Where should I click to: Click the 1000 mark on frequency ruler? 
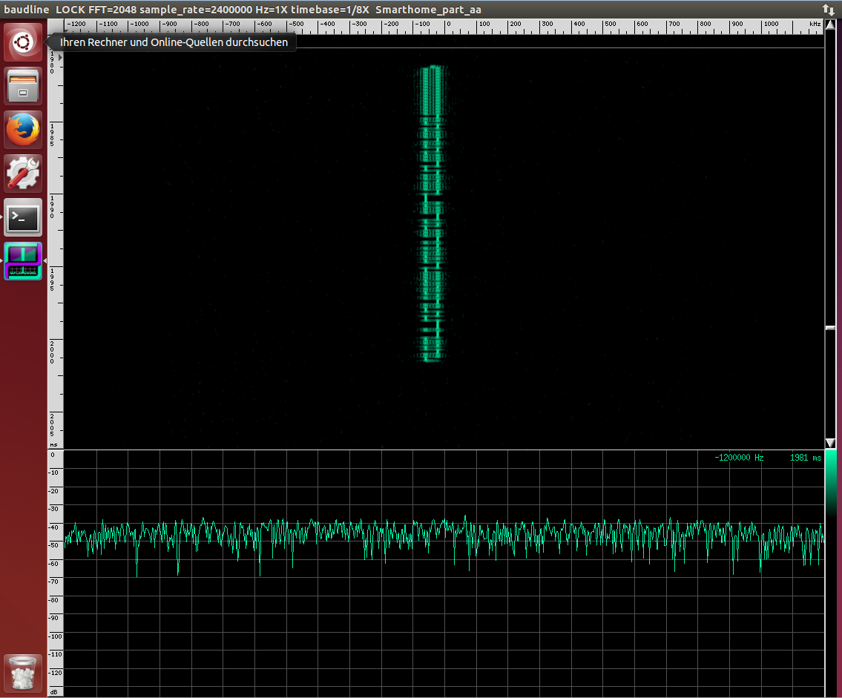[x=771, y=24]
